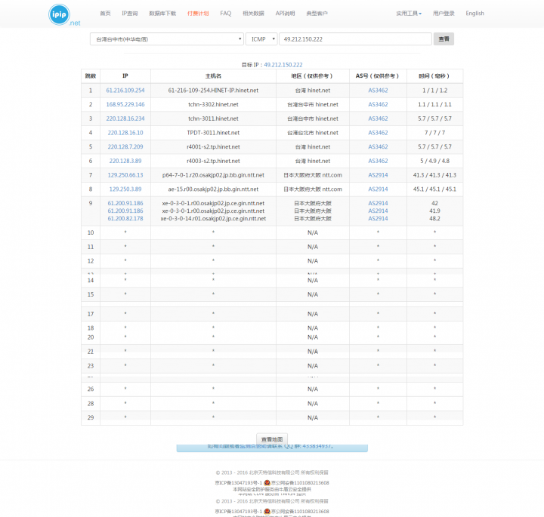
Task: Open the AS2914 link in hop 8
Action: 378,189
